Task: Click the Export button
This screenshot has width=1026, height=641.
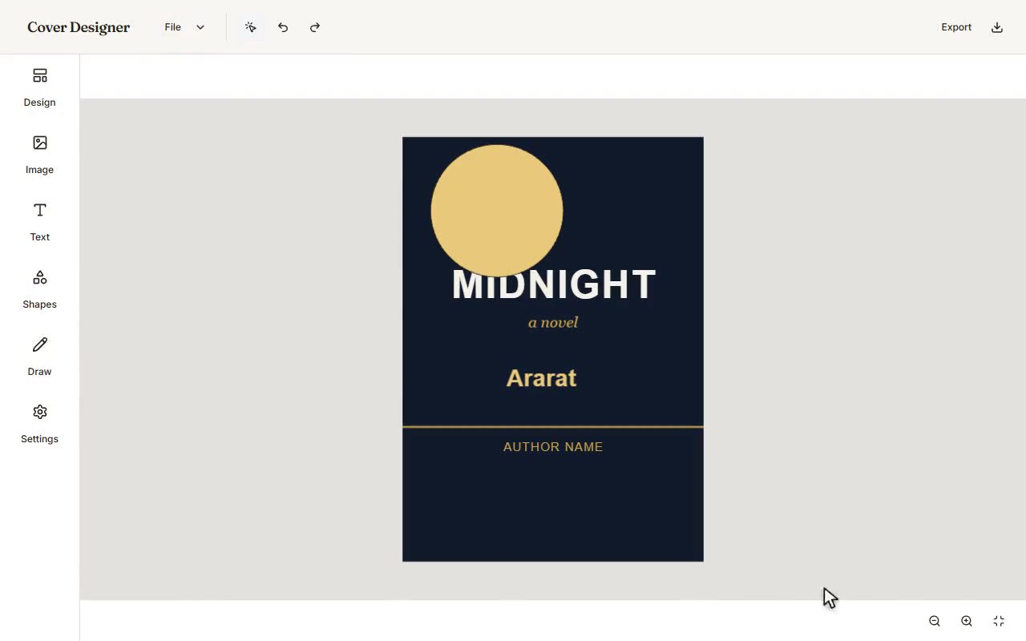Action: [956, 27]
